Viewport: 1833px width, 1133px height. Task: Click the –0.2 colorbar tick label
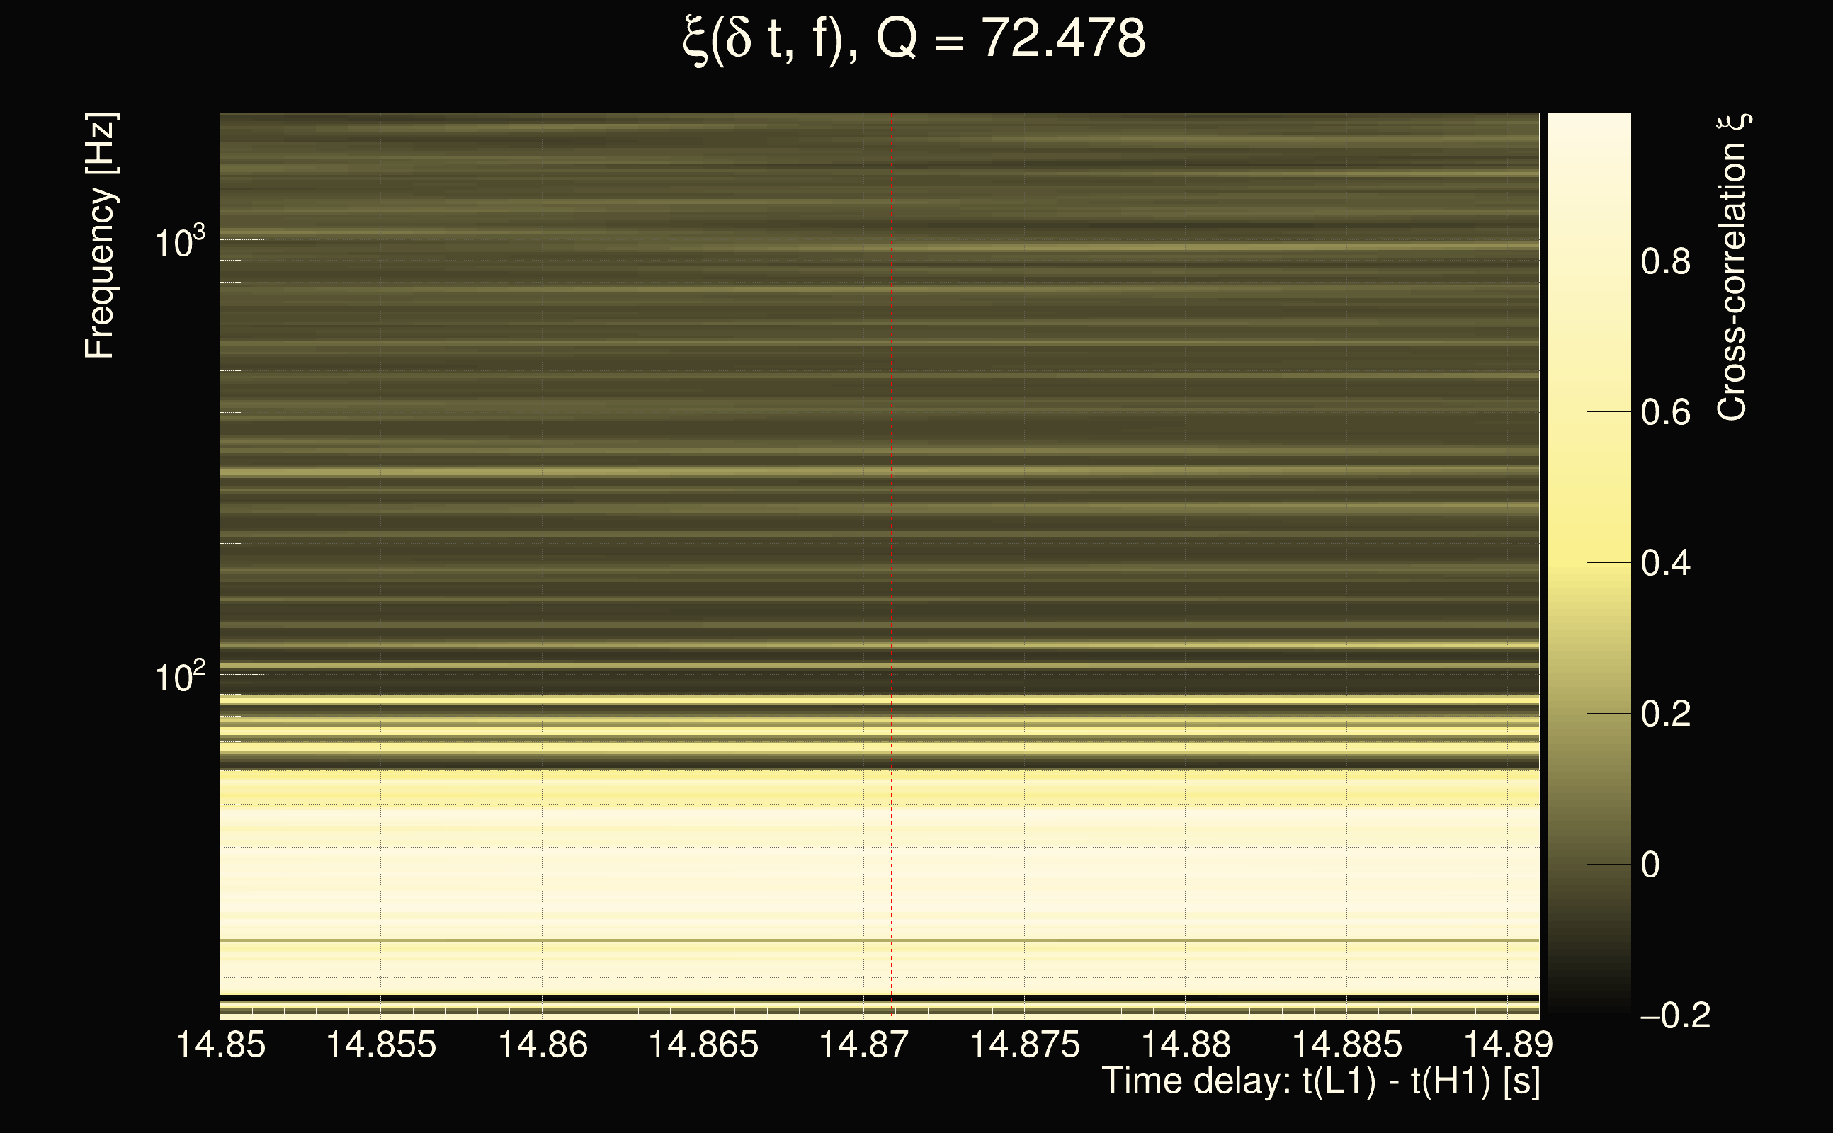(1675, 1016)
